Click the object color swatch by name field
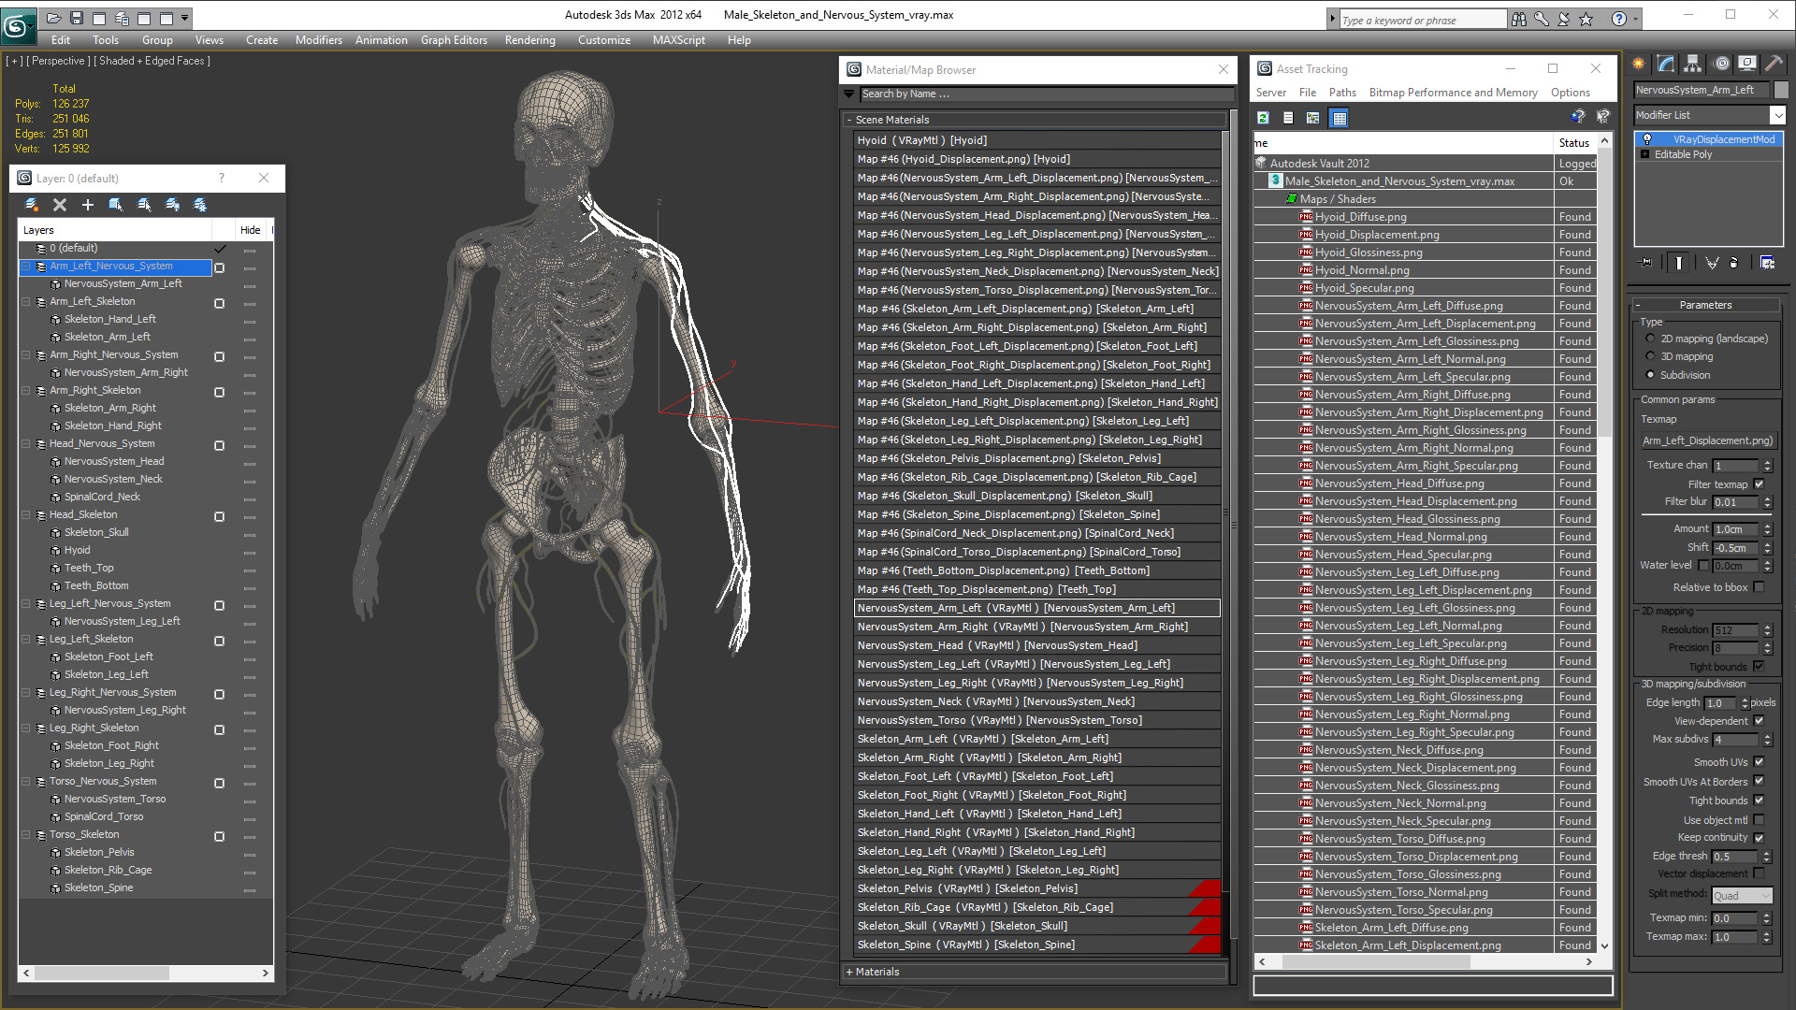1796x1010 pixels. pyautogui.click(x=1781, y=90)
